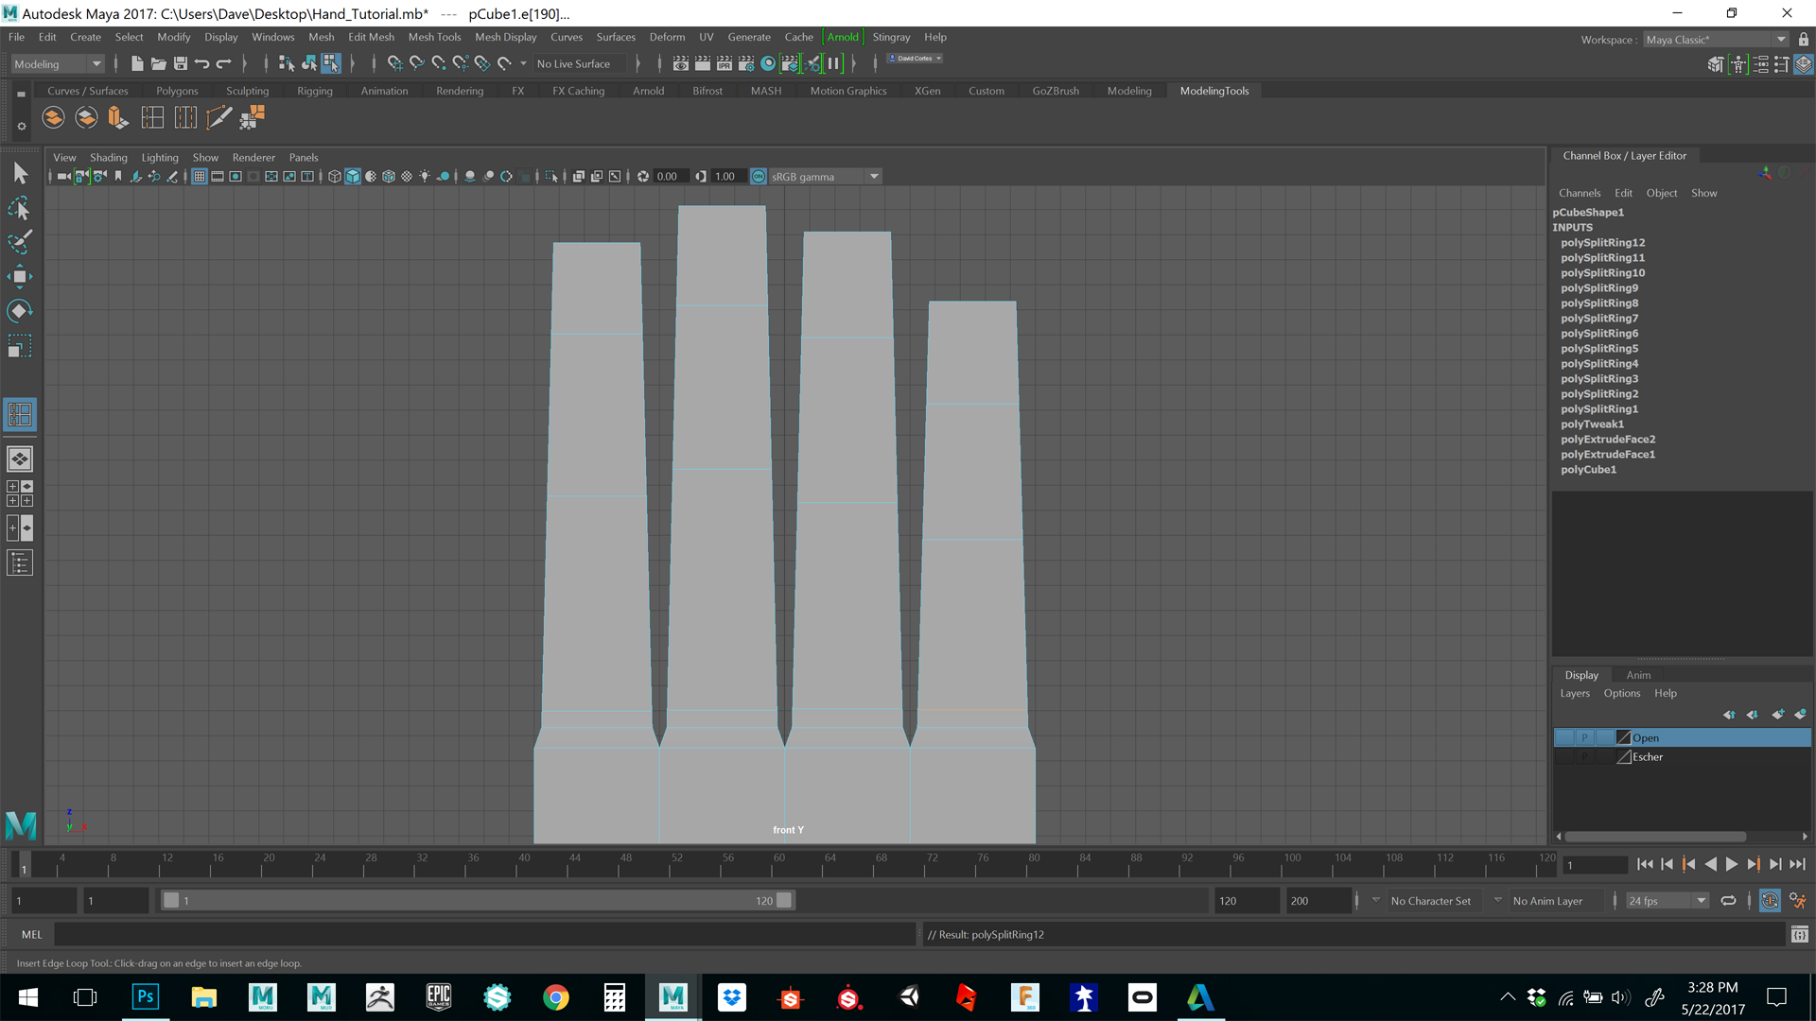This screenshot has height=1021, width=1816.
Task: Select the arrow Select tool in toolbox
Action: 20,173
